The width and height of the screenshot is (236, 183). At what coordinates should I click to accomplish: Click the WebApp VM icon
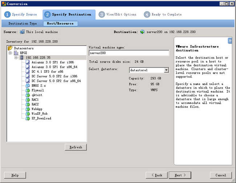(28, 109)
